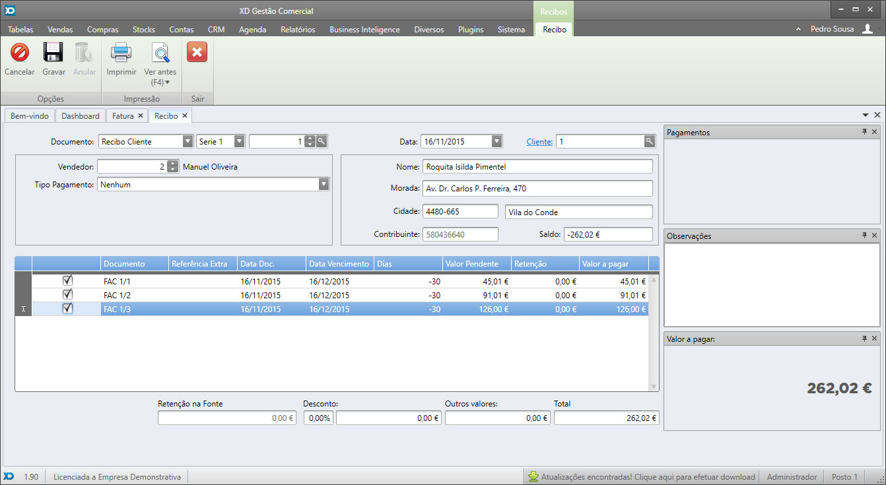This screenshot has width=886, height=485.
Task: Uncheck the FAC 1/1 invoice checkbox
Action: click(67, 280)
